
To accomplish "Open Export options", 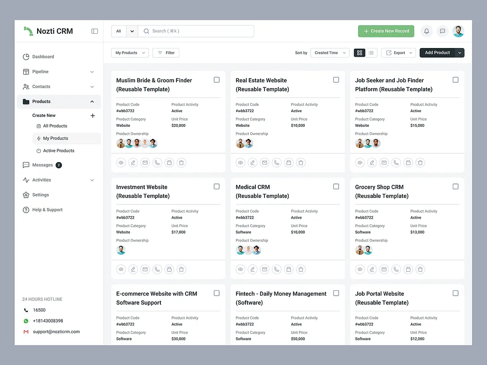I will click(x=398, y=53).
